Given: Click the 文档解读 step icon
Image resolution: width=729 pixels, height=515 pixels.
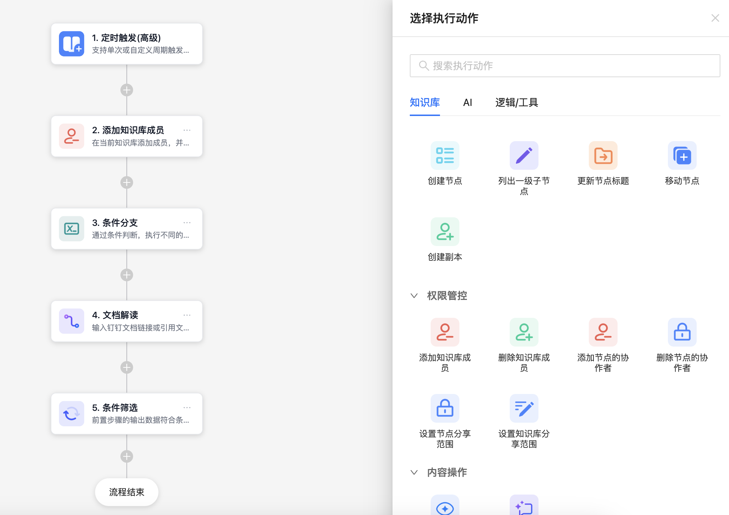Looking at the screenshot, I should click(x=72, y=321).
